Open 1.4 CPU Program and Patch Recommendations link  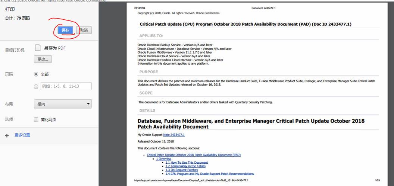(210, 174)
